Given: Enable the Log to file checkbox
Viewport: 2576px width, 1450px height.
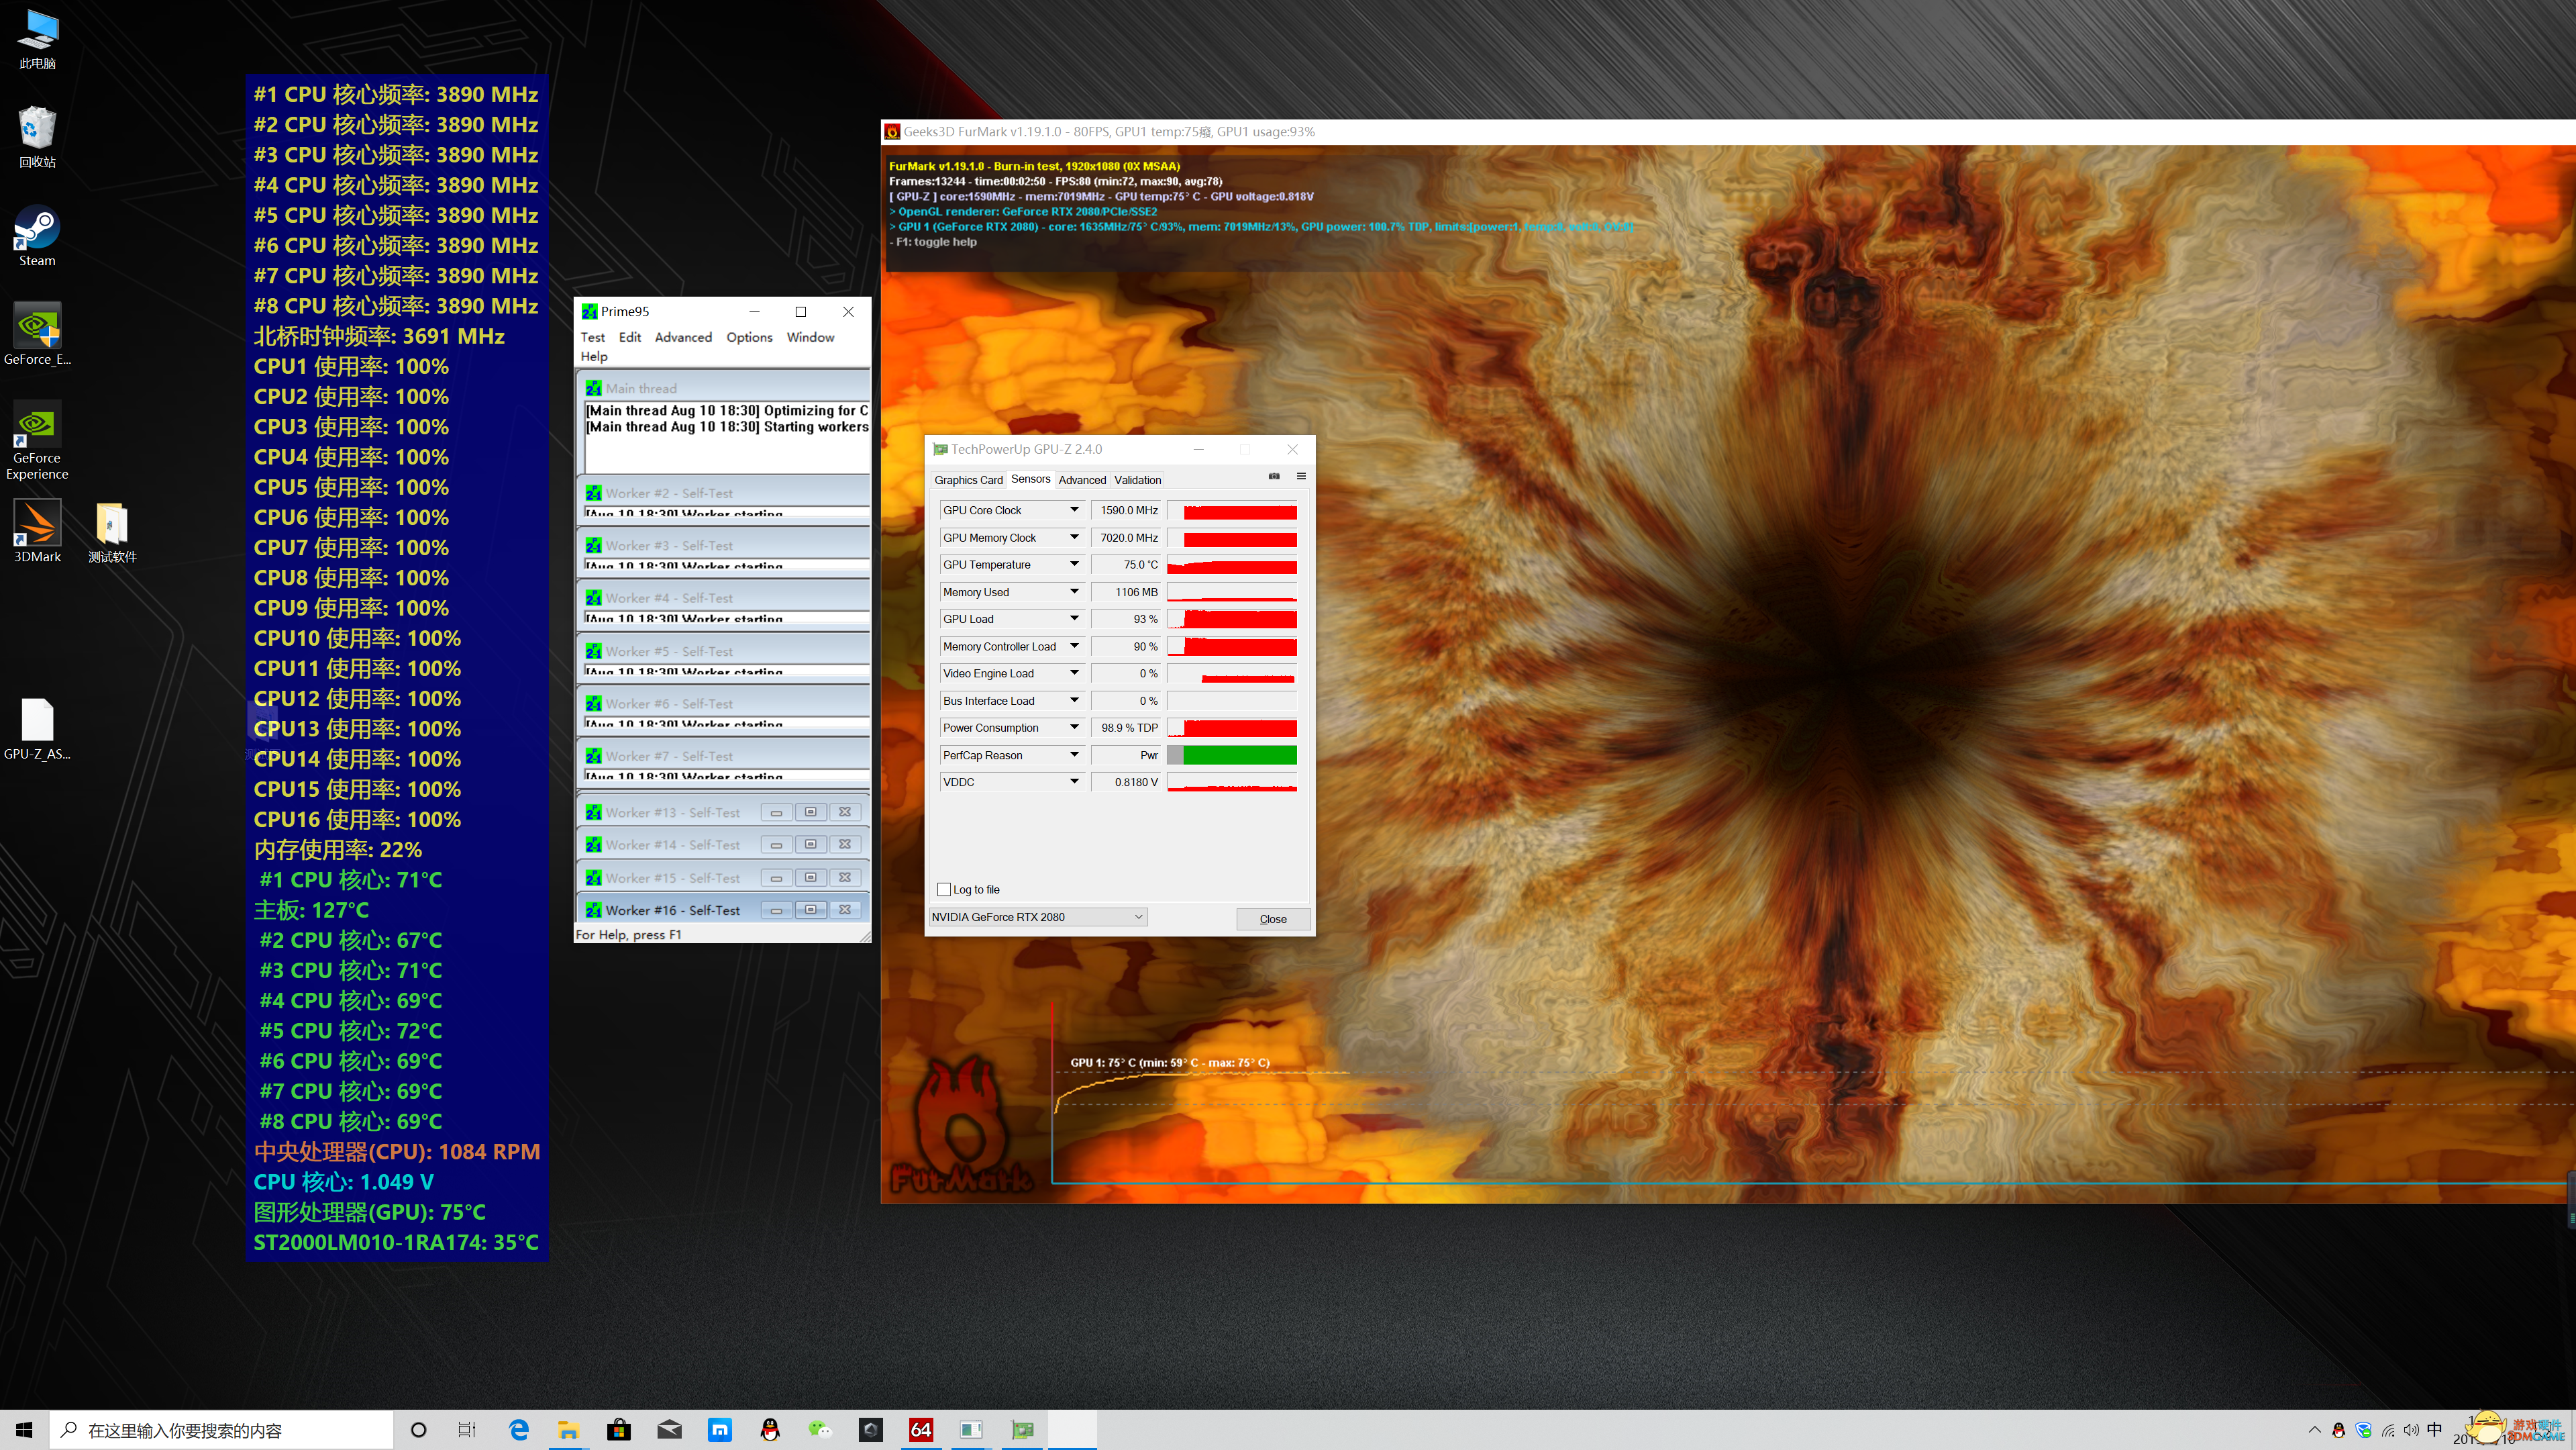Looking at the screenshot, I should pyautogui.click(x=944, y=889).
